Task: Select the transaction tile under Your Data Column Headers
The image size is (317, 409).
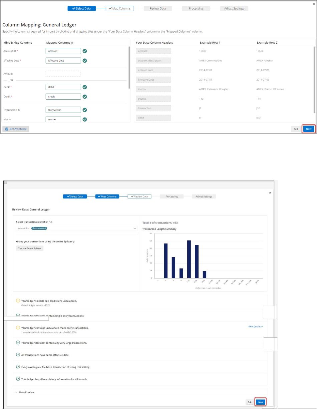Action: 153,108
